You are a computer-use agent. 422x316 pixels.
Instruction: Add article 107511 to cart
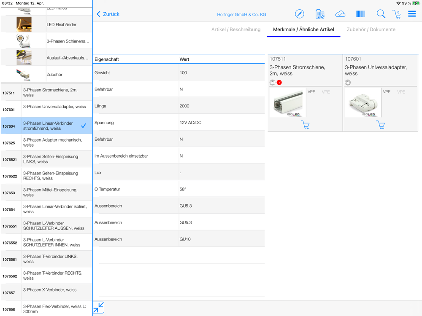305,125
